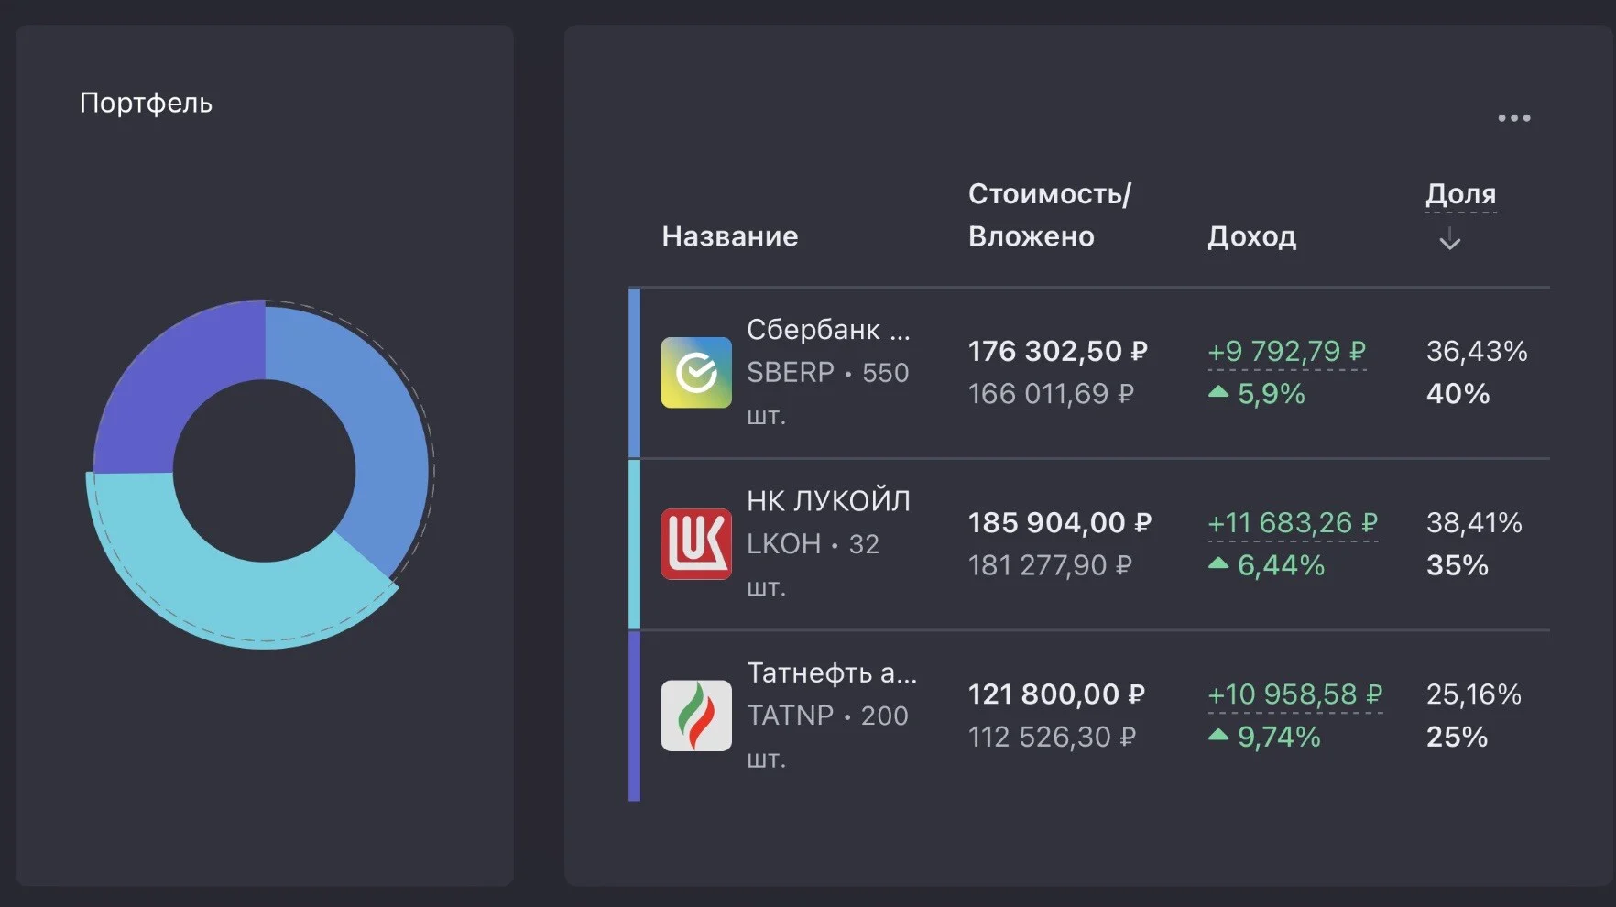The image size is (1616, 907).
Task: Click Tatneft income +10 958,58 ₽
Action: 1294,694
